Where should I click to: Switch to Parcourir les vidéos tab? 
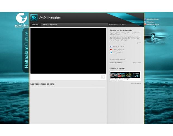click(50, 25)
